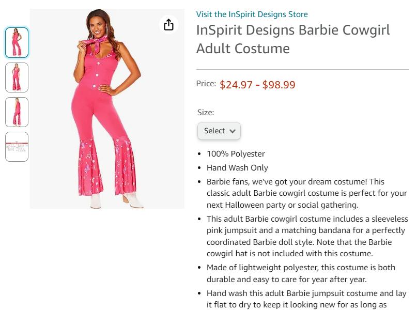Click the Barbie Cowgirl Adult Costume title

(293, 39)
